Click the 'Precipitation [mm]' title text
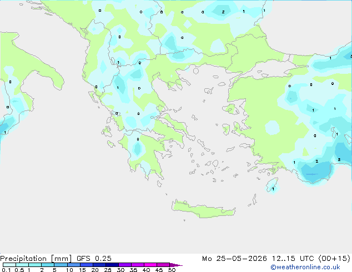The width and height of the screenshot is (352, 272). pos(36,259)
